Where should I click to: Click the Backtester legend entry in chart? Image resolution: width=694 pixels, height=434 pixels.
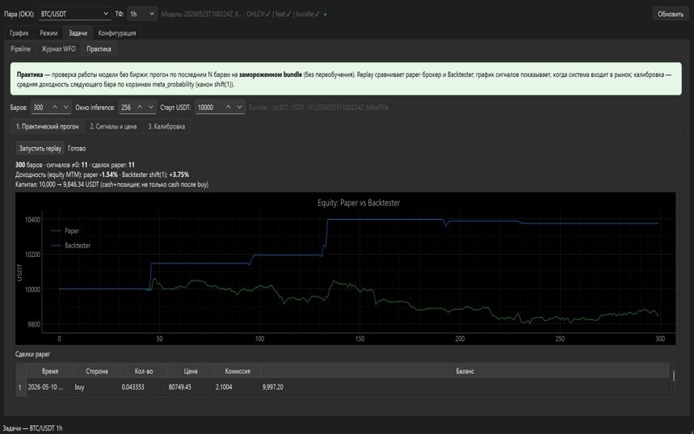[x=71, y=246]
